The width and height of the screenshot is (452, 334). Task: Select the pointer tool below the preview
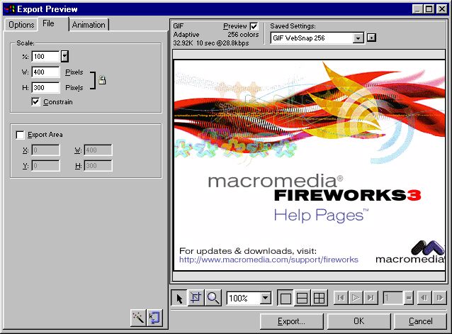179,298
